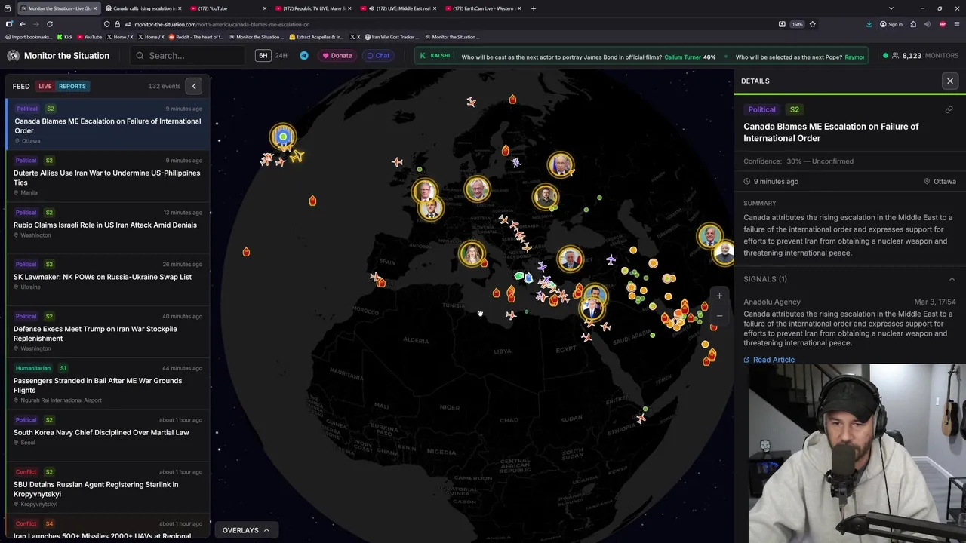
Task: Copy link icon in Details header
Action: tap(949, 109)
